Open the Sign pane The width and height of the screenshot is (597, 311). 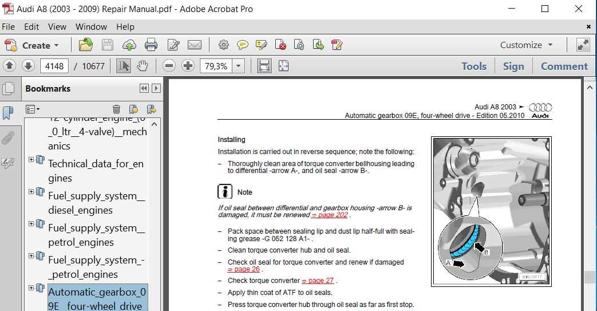pos(513,66)
